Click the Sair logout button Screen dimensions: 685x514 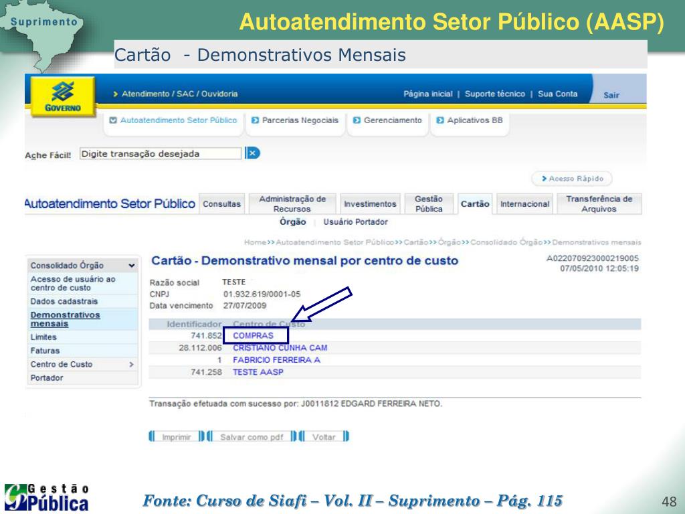point(611,95)
